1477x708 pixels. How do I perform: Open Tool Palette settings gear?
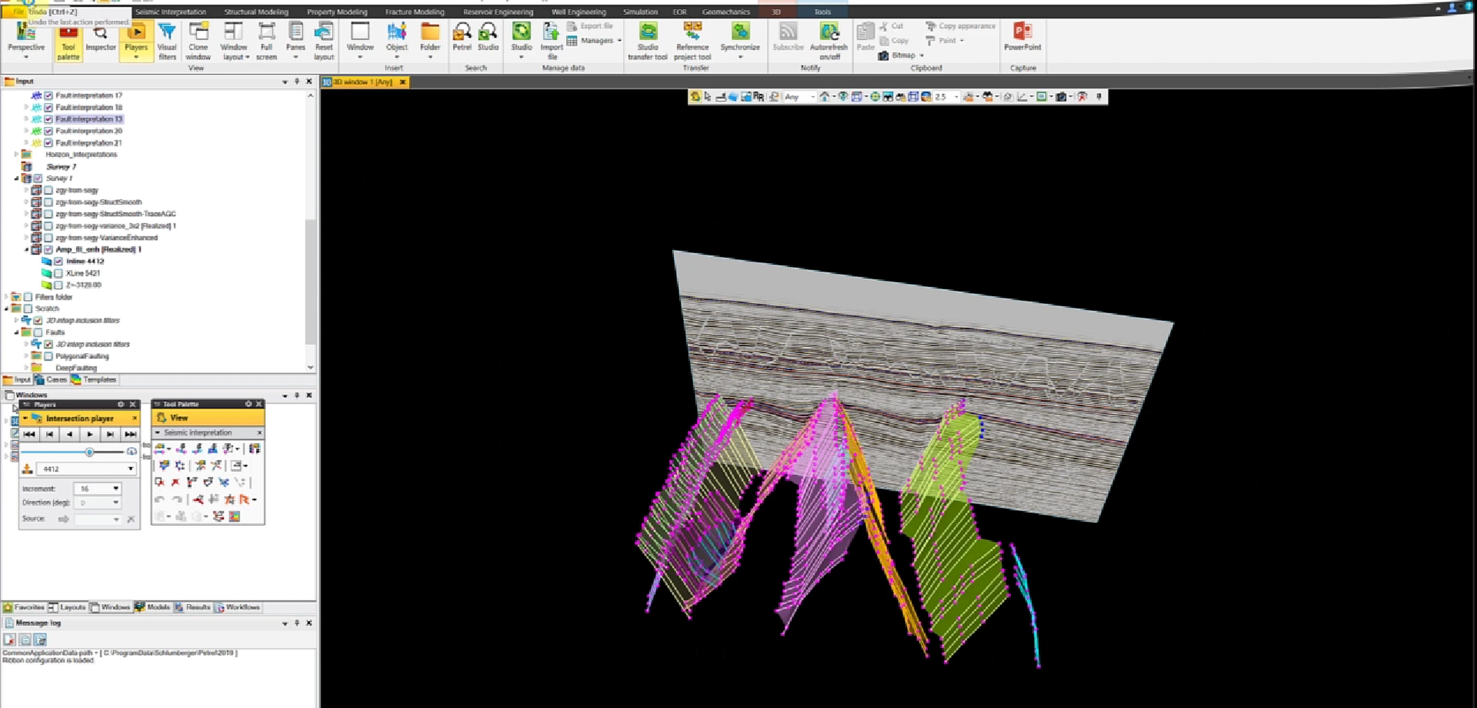coord(249,404)
